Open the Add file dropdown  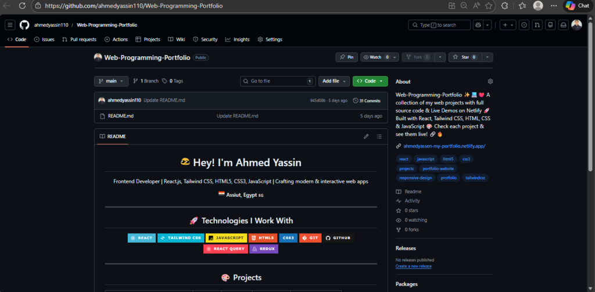[334, 81]
